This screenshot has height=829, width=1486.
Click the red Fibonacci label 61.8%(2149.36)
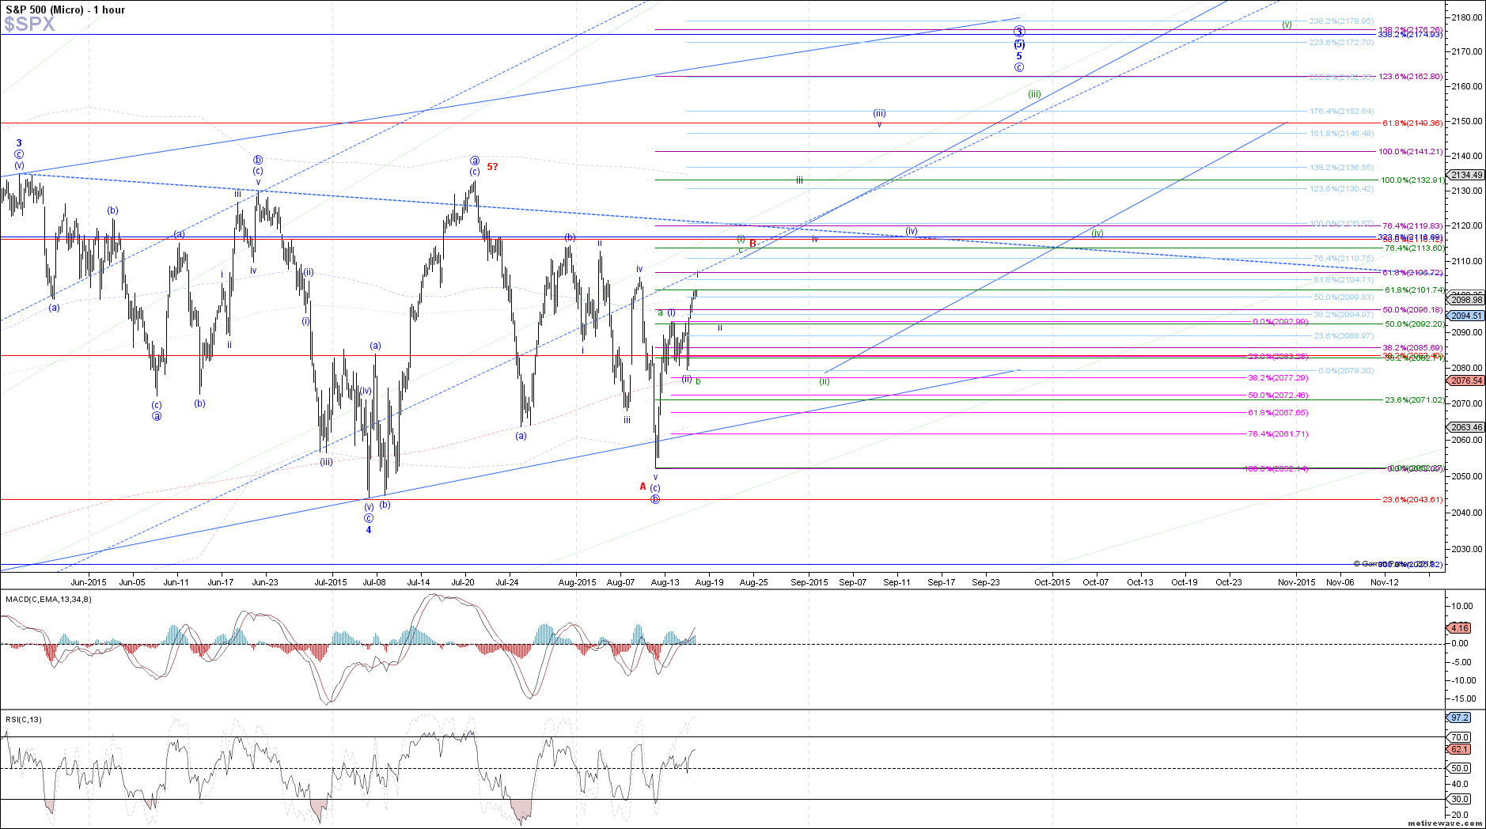pyautogui.click(x=1412, y=123)
